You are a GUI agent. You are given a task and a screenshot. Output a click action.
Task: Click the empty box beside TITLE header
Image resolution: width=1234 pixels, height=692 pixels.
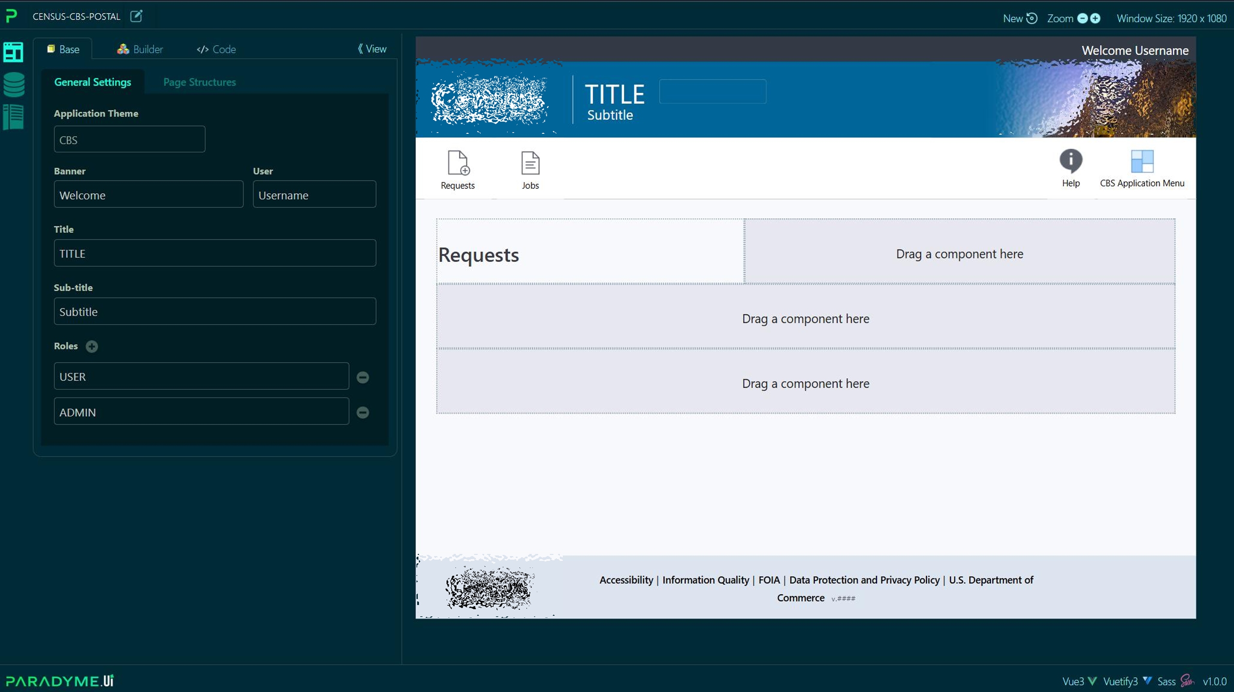point(712,91)
